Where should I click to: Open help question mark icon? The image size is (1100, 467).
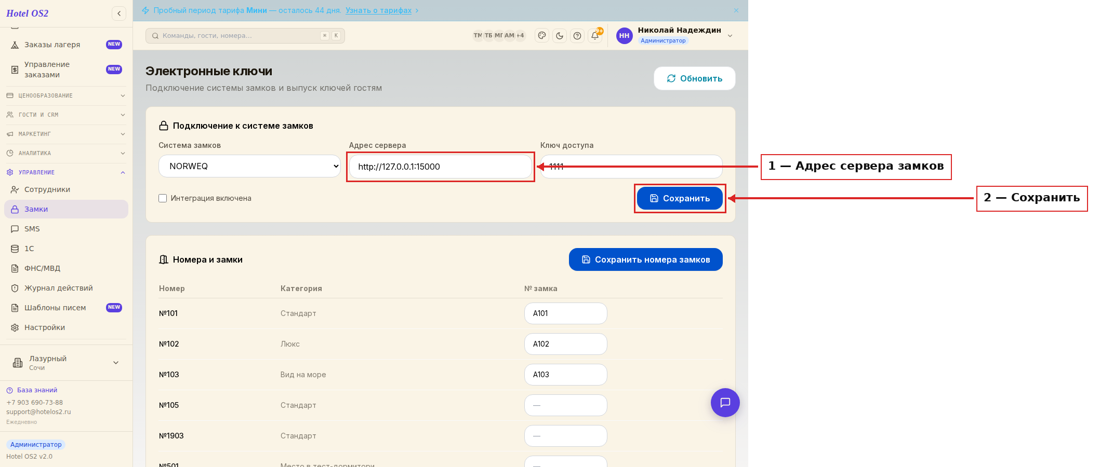577,36
